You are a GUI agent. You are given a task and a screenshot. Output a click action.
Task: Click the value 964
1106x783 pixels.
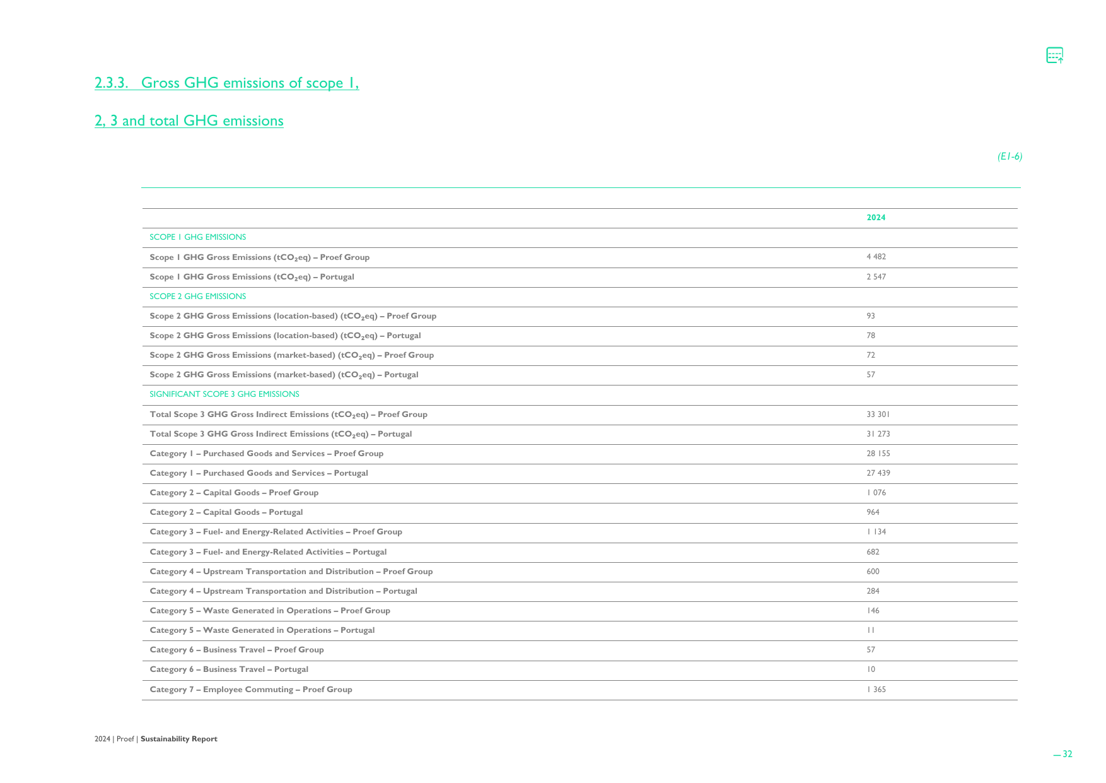(873, 512)
